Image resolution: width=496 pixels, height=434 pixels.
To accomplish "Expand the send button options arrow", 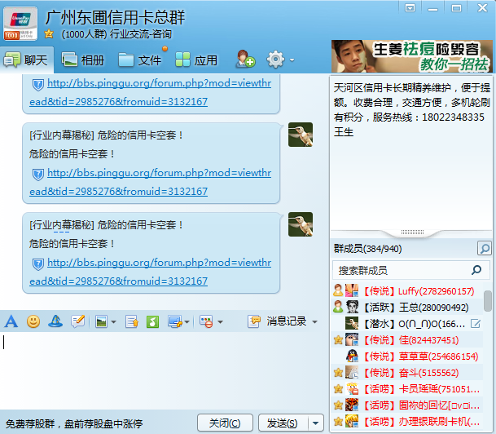I will [315, 423].
